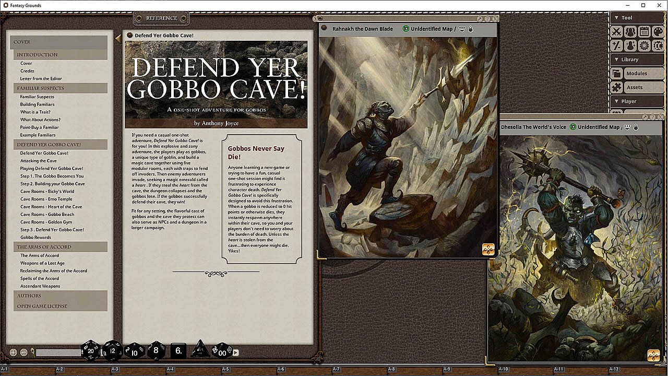Open Example Familiars page
Screen dimensions: 668x376
click(x=38, y=135)
